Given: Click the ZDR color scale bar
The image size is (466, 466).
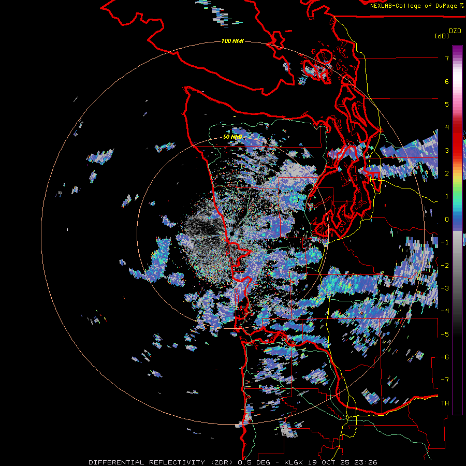Looking at the screenshot, I should pyautogui.click(x=457, y=230).
